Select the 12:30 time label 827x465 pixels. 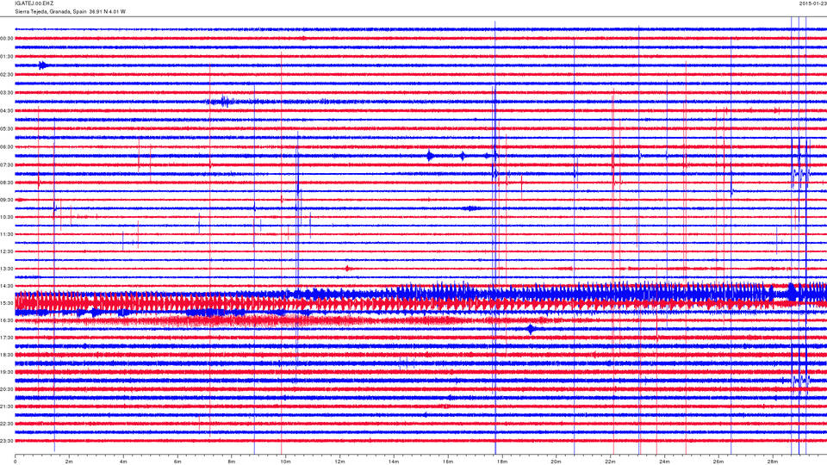click(x=7, y=251)
